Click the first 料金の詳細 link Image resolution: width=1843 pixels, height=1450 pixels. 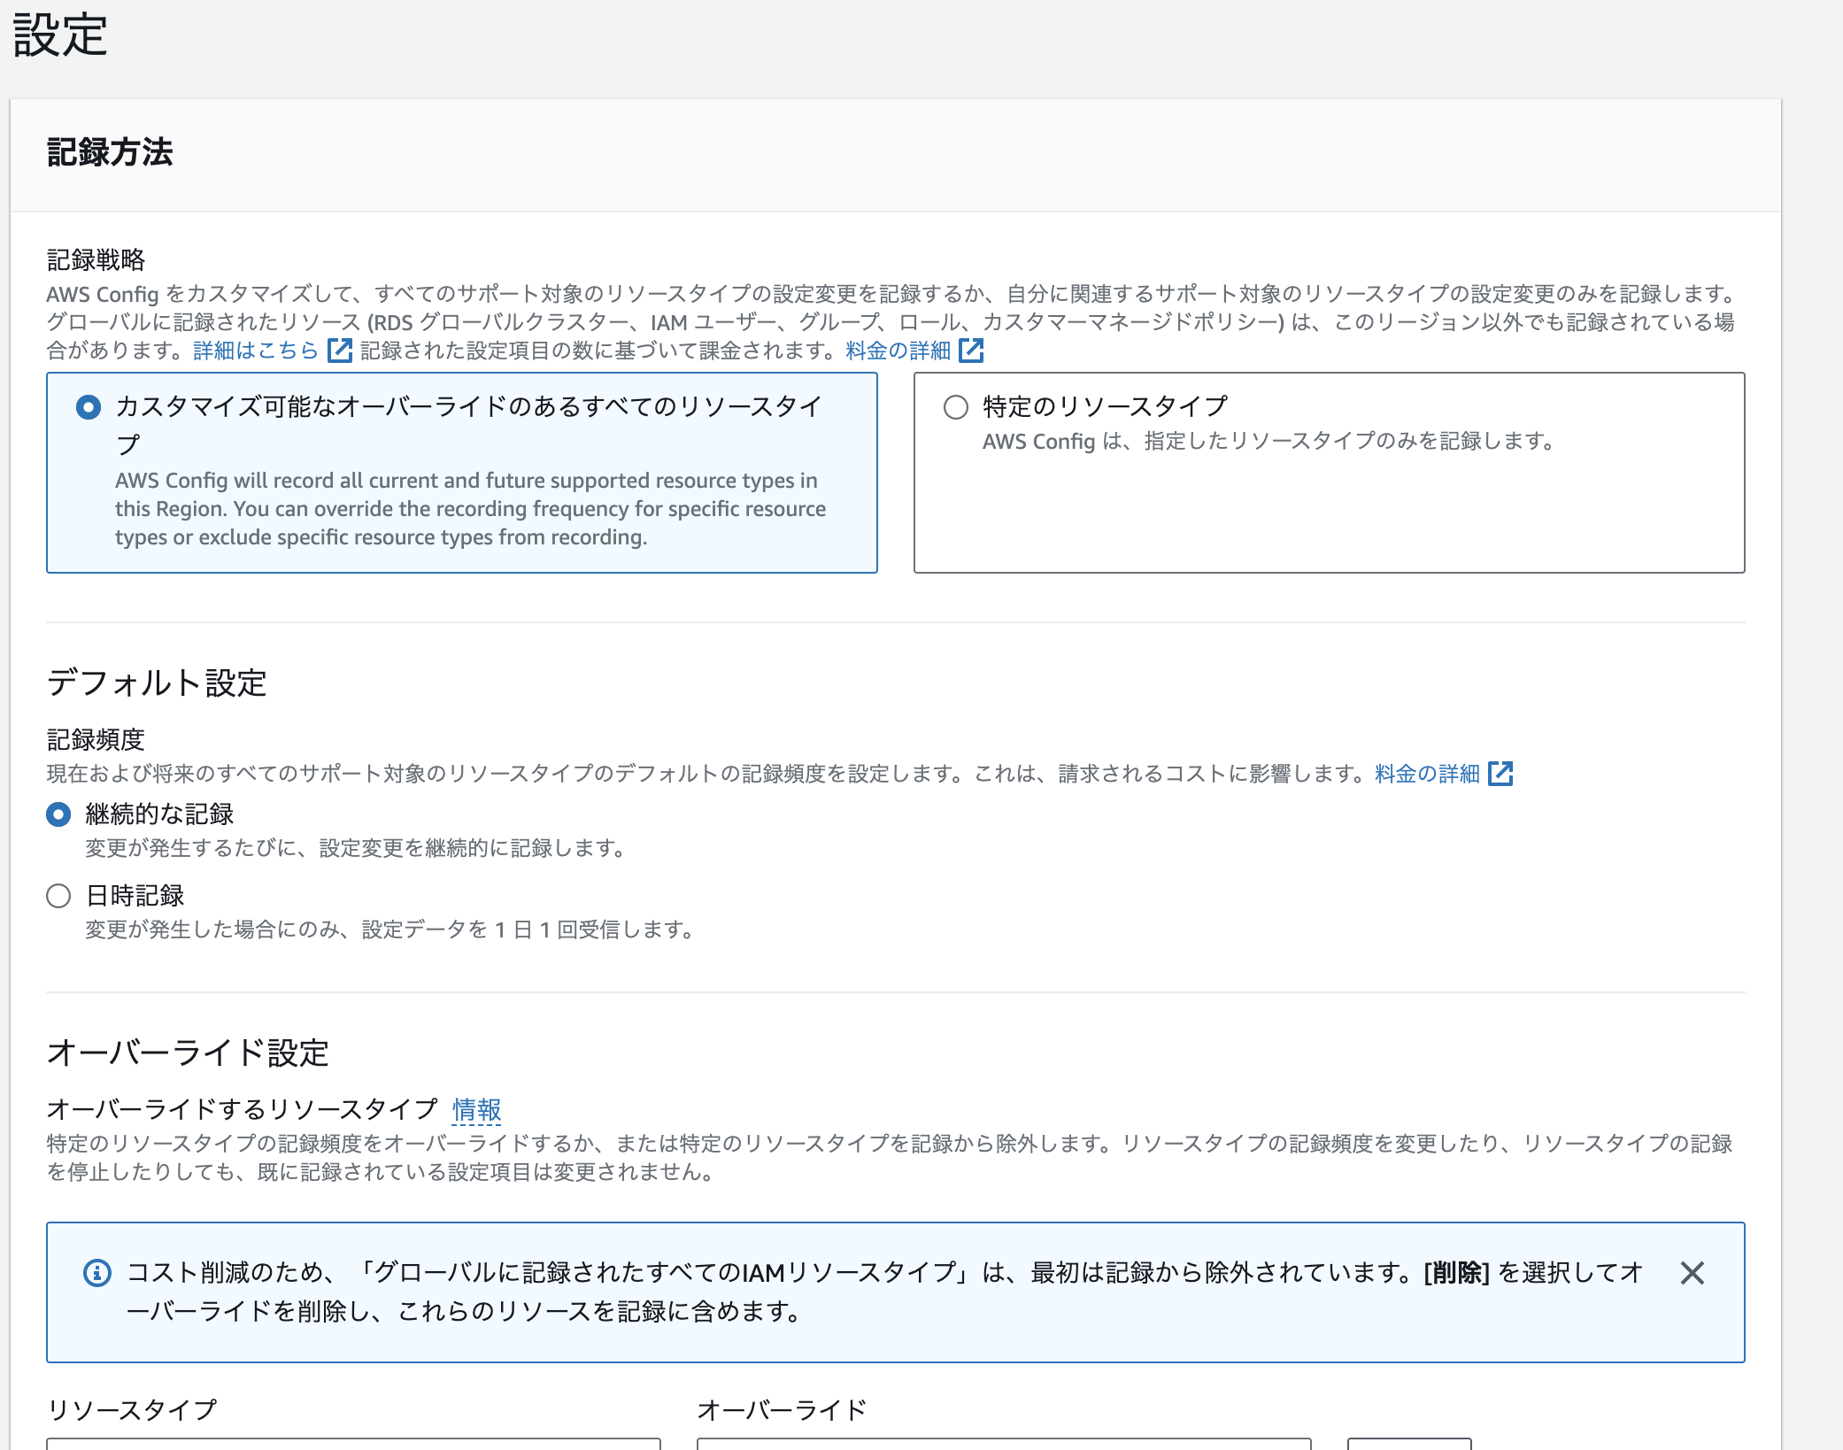[898, 350]
